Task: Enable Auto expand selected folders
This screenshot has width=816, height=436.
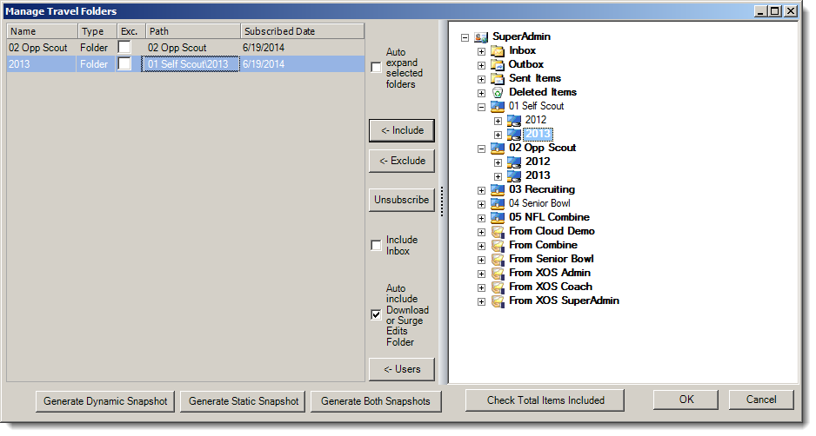Action: coord(376,68)
